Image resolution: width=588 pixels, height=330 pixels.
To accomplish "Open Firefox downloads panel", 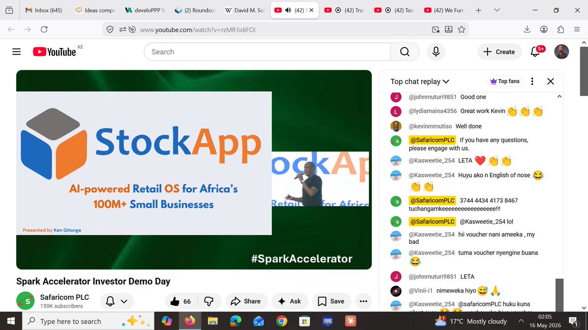I will click(527, 29).
